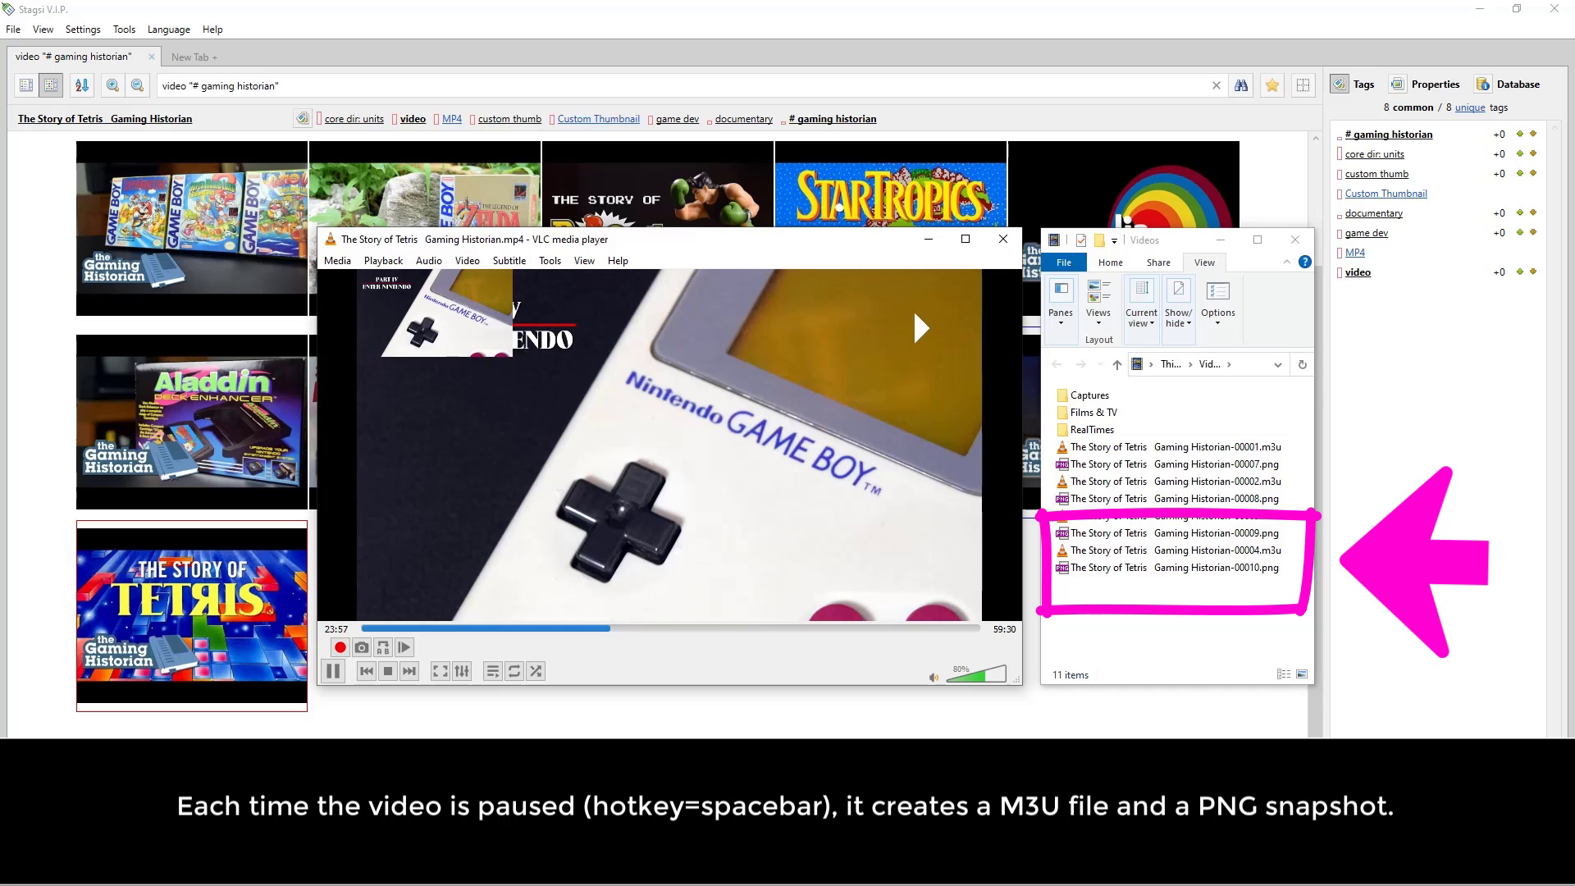The width and height of the screenshot is (1575, 886).
Task: Adjust the VLC volume slider
Action: click(976, 674)
